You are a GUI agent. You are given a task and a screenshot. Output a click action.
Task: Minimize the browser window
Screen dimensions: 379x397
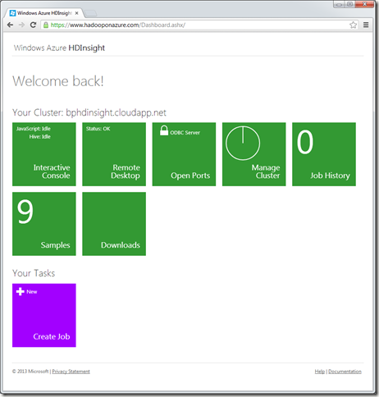339,4
